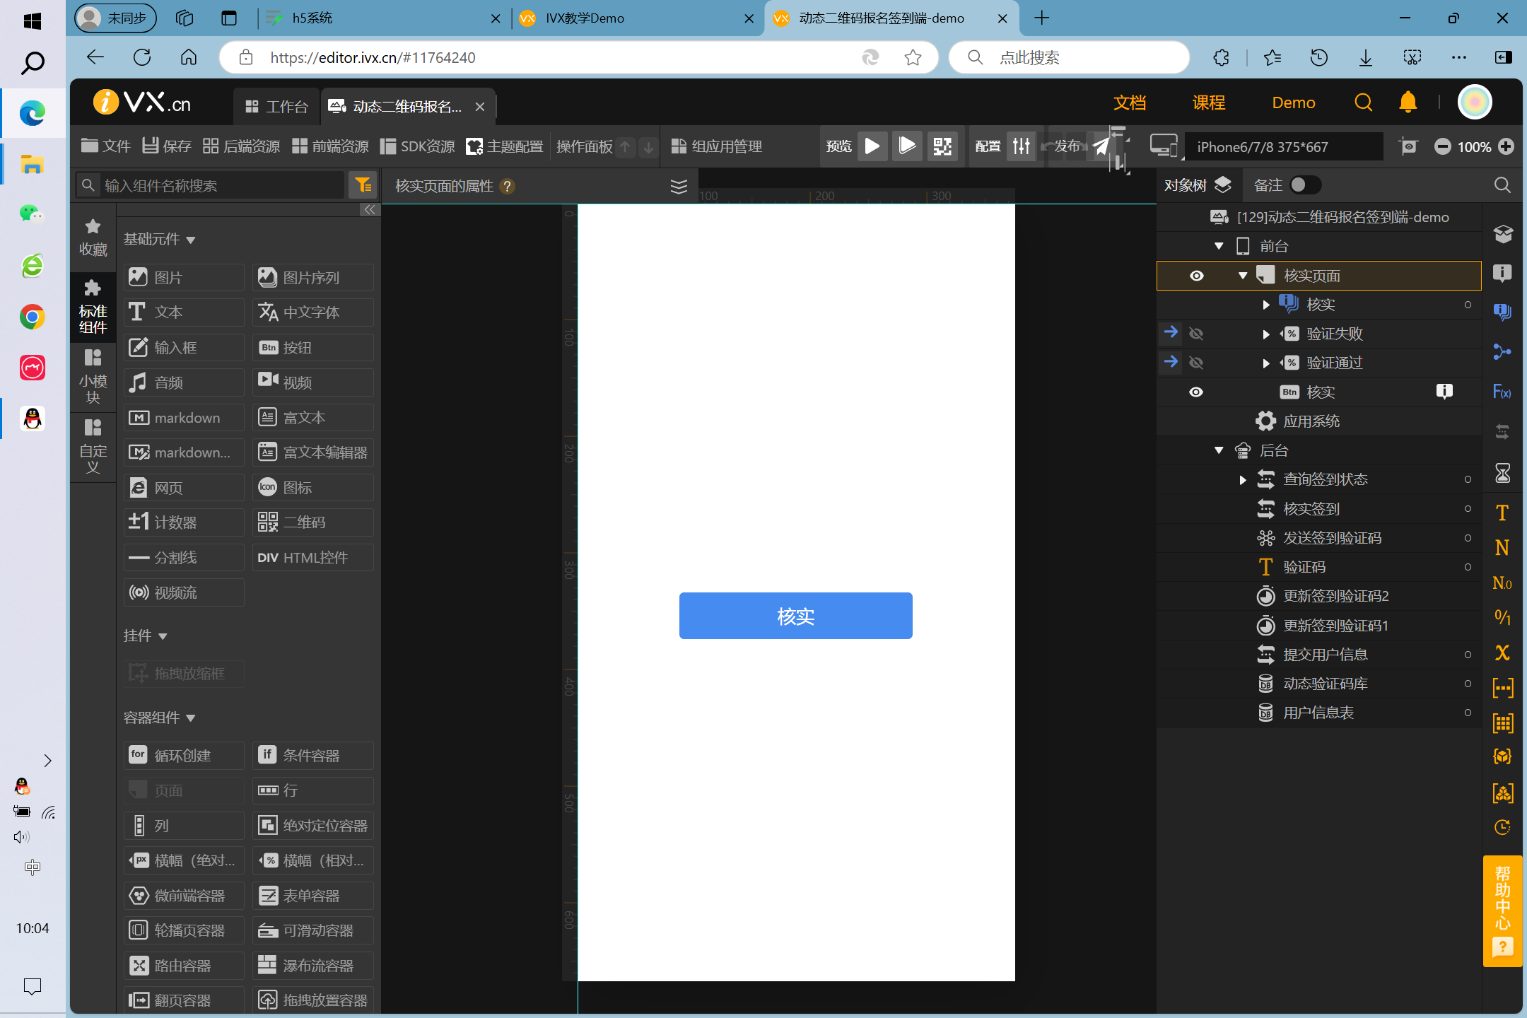This screenshot has width=1527, height=1018.
Task: Click the blue 核实 button on canvas
Action: click(795, 616)
